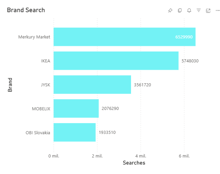Pin the Brand Search visual
The height and width of the screenshot is (174, 220).
coord(170,10)
